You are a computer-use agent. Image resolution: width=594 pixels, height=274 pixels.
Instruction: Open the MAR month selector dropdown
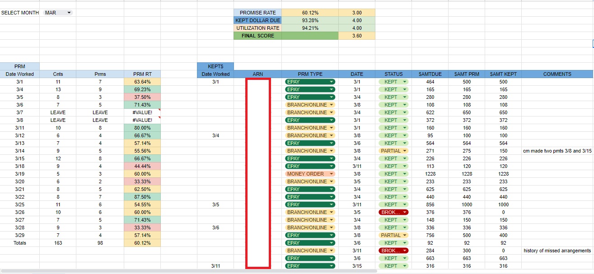click(58, 13)
